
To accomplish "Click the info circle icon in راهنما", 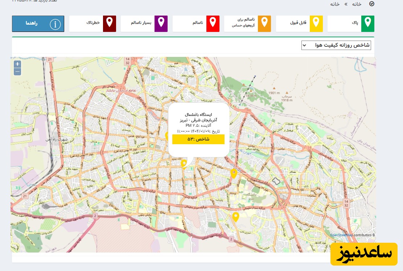I will (x=55, y=24).
